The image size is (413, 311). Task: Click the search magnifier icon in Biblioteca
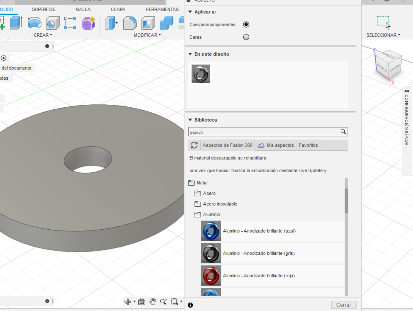point(343,132)
